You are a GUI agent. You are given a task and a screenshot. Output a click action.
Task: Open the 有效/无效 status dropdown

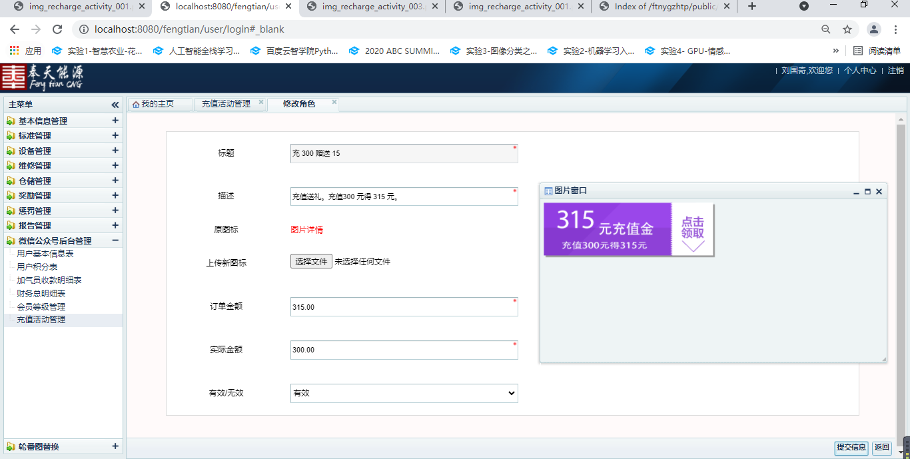pos(404,393)
